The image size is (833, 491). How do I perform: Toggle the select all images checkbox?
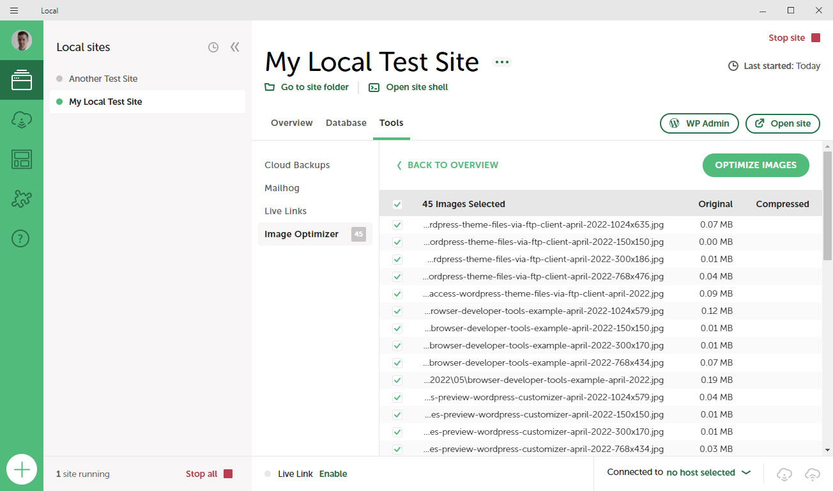397,205
